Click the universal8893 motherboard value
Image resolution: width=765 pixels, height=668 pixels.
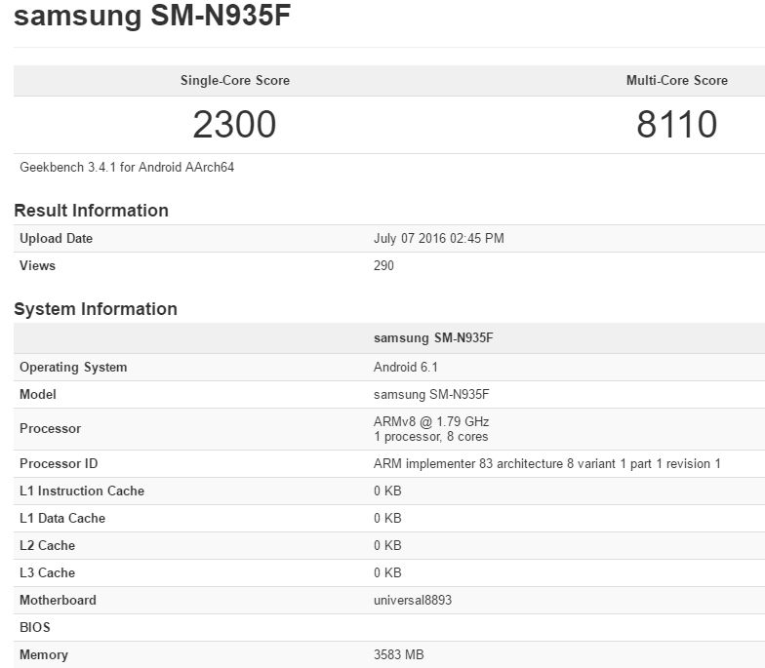[413, 601]
